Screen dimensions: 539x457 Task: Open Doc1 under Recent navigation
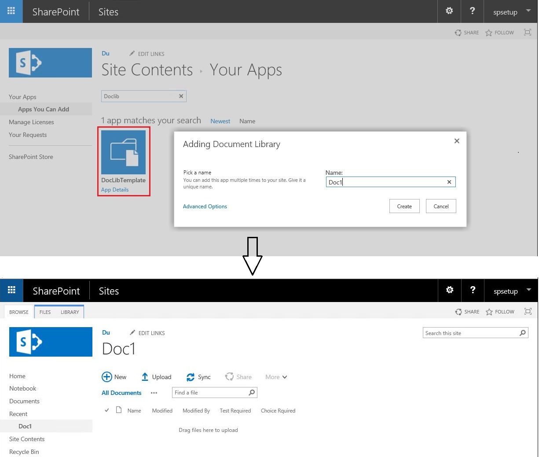25,426
